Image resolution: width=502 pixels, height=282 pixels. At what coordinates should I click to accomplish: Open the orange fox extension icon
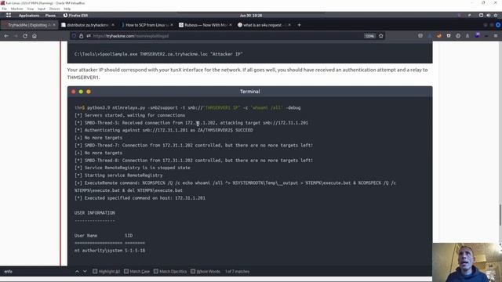coord(439,36)
